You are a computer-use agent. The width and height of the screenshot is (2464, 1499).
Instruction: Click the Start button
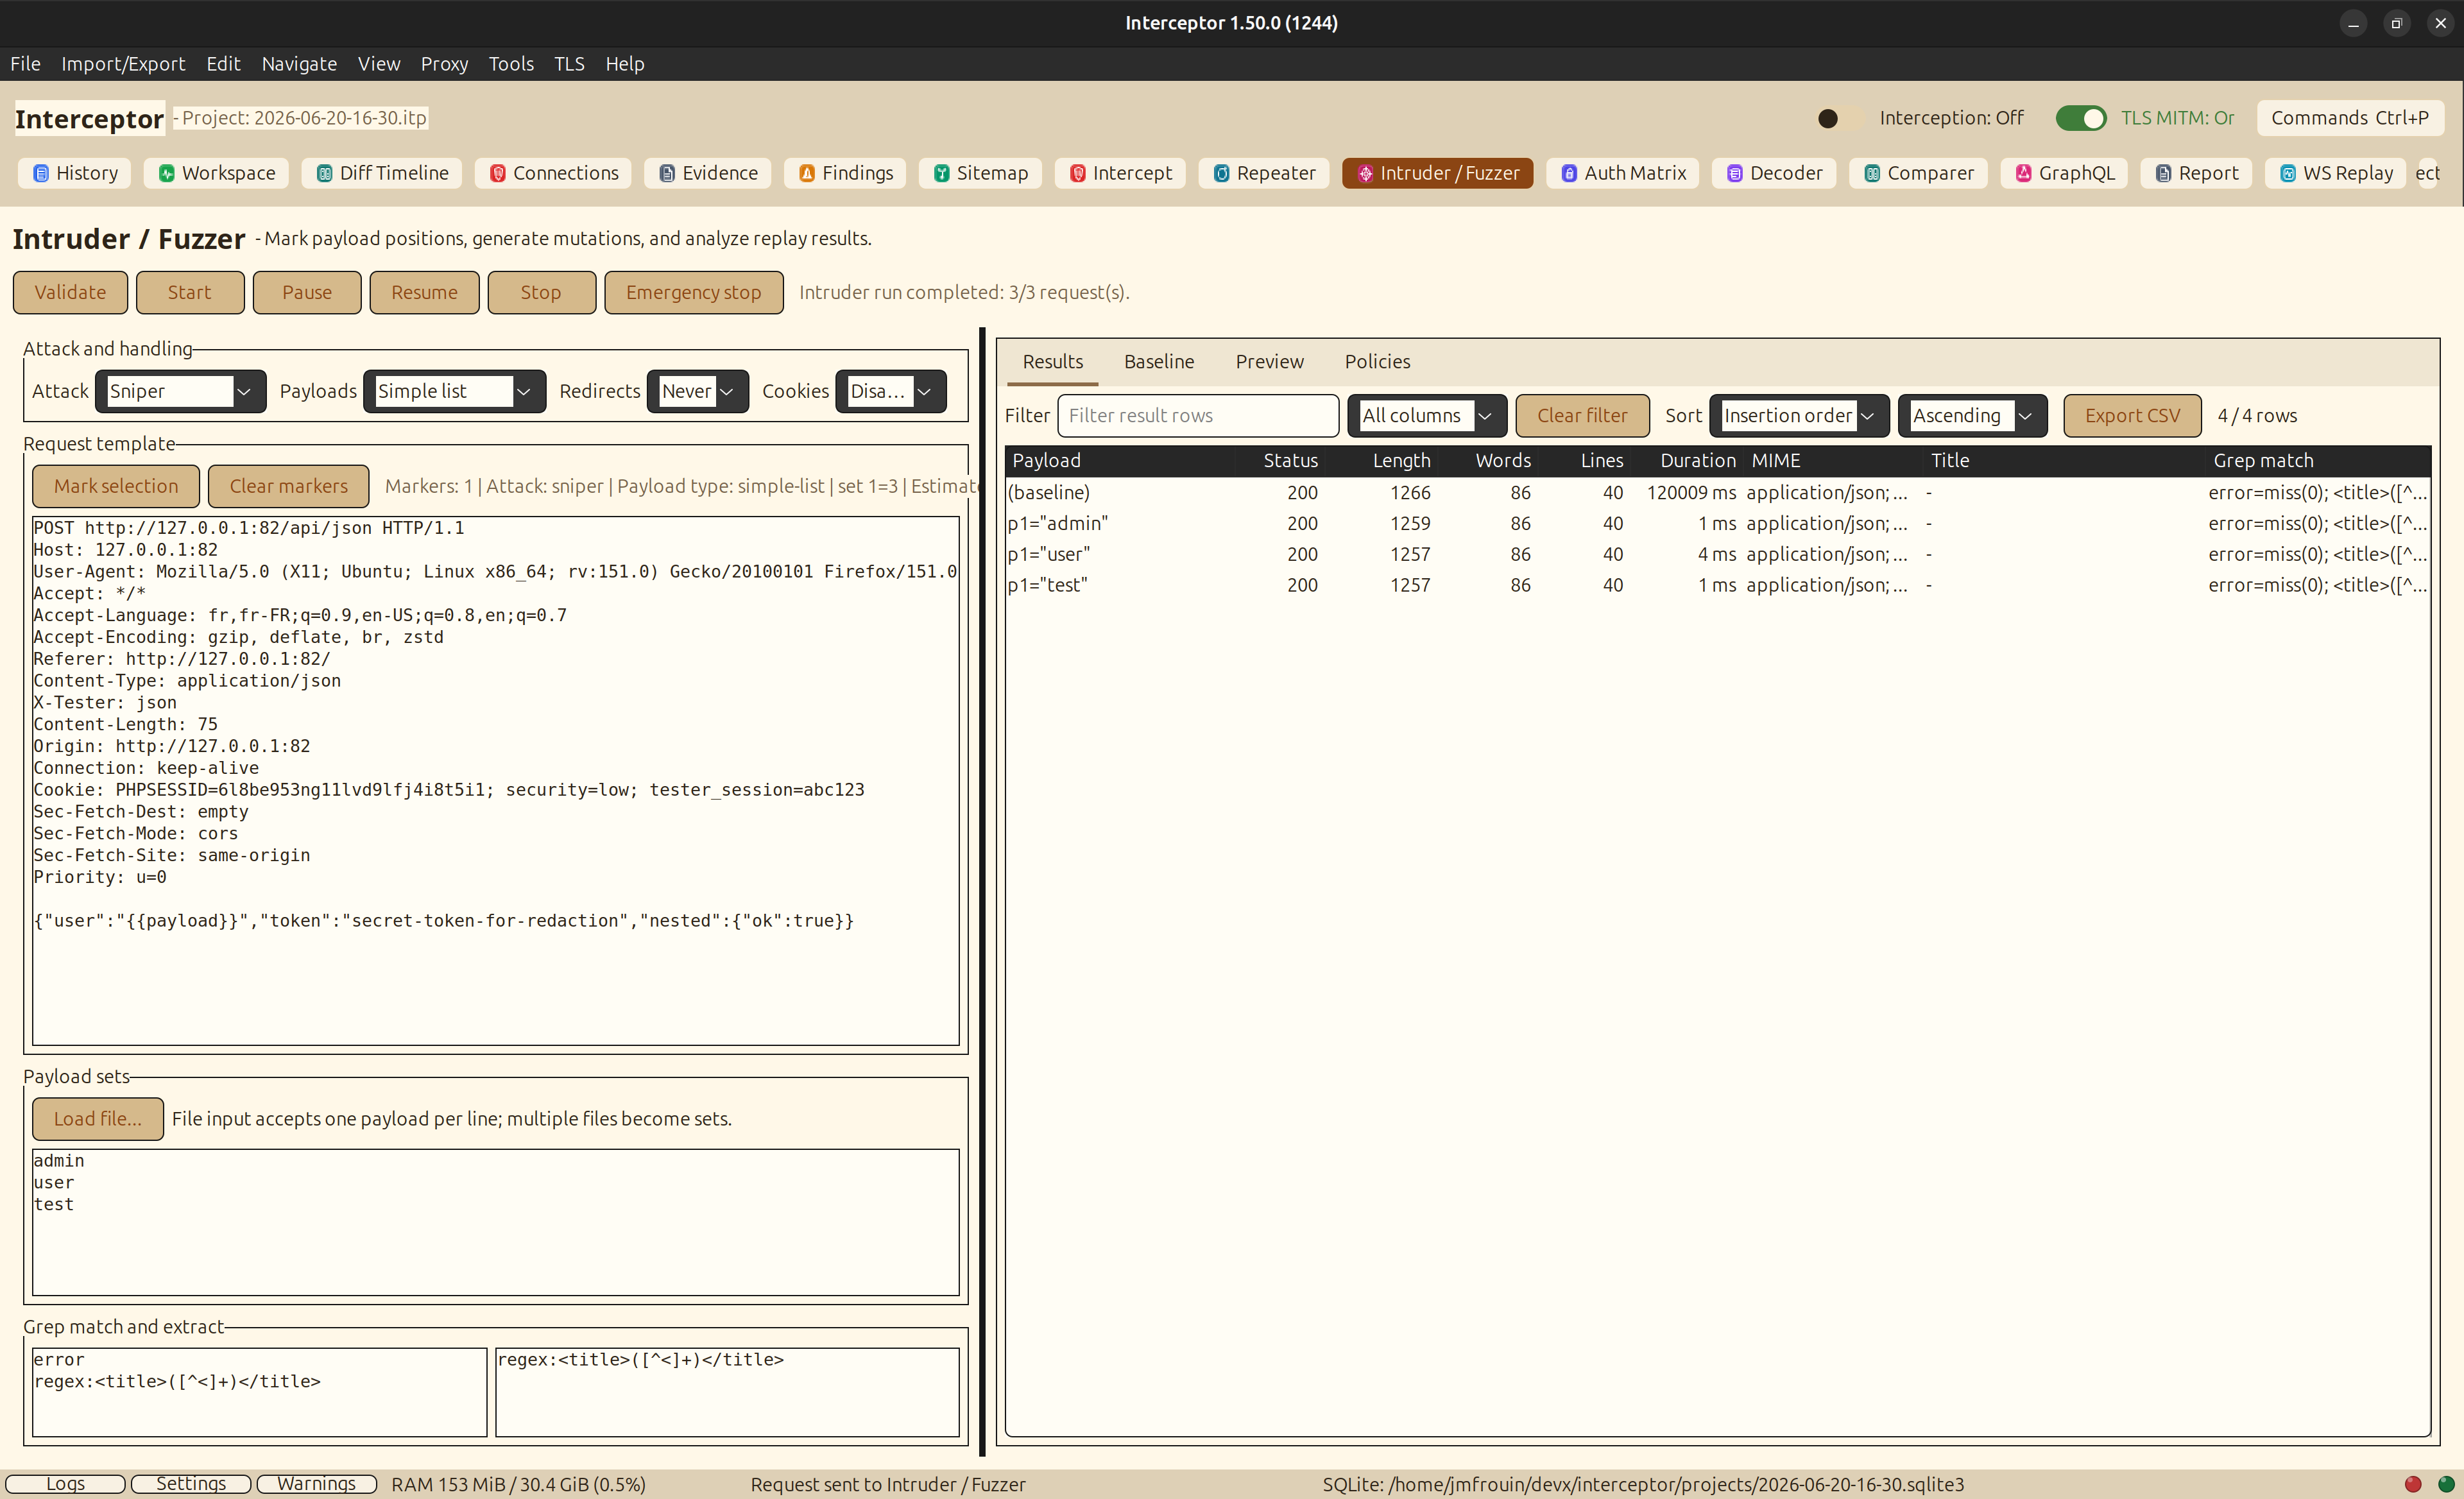pyautogui.click(x=190, y=292)
